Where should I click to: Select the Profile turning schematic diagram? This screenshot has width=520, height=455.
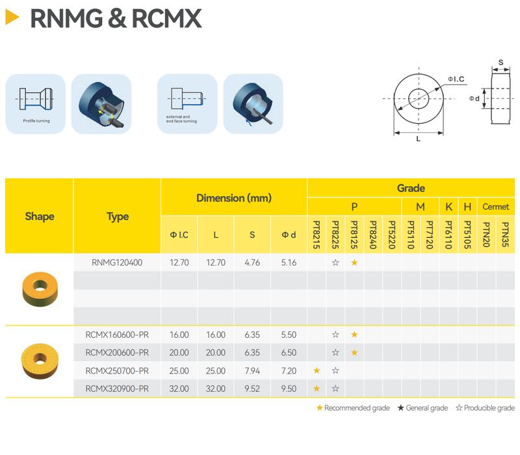point(36,104)
